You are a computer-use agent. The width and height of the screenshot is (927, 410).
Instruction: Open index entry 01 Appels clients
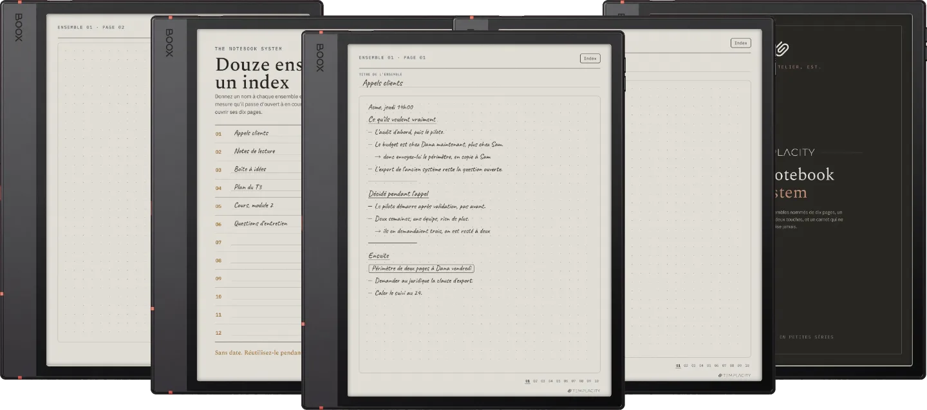(258, 134)
